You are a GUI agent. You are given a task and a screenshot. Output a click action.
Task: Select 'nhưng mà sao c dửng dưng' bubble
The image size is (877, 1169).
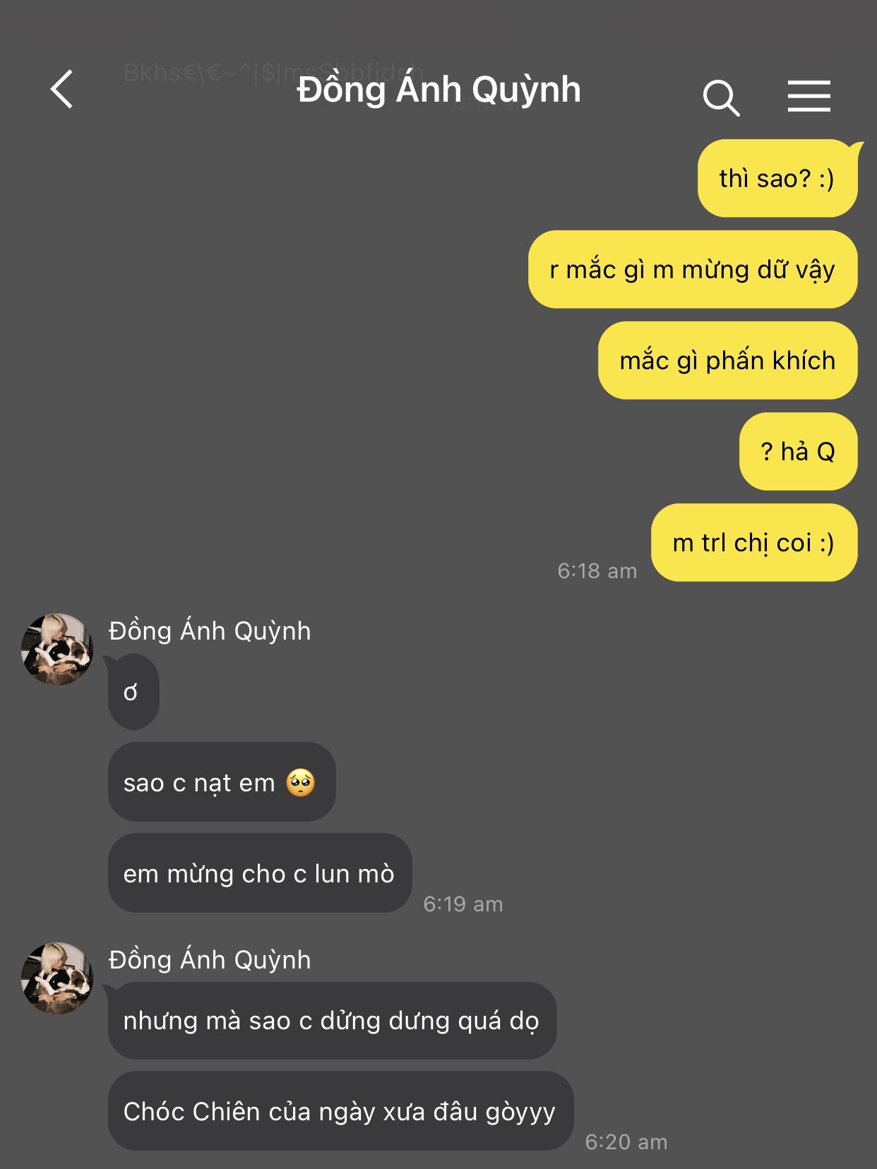pos(333,1020)
